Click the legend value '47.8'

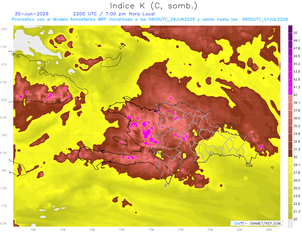[x=296, y=48]
